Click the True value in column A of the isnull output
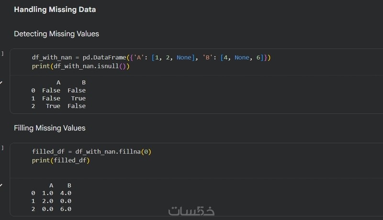 [53, 106]
